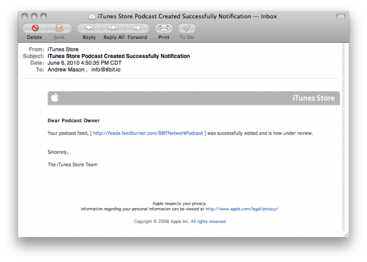Click the info@8bit.io recipient address
Viewport: 367px width, 262px height.
point(106,69)
